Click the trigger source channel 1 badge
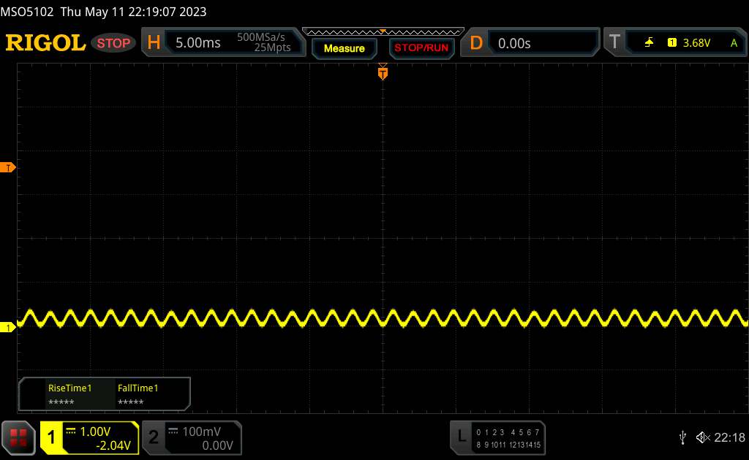The width and height of the screenshot is (749, 460). pos(671,43)
